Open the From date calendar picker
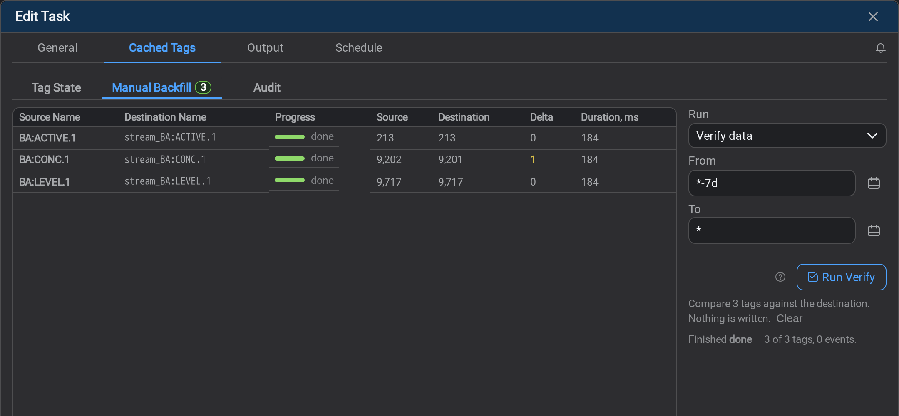 pos(874,183)
